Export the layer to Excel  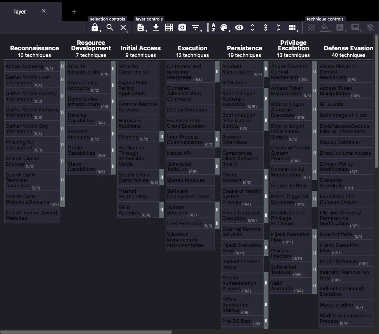tap(169, 27)
